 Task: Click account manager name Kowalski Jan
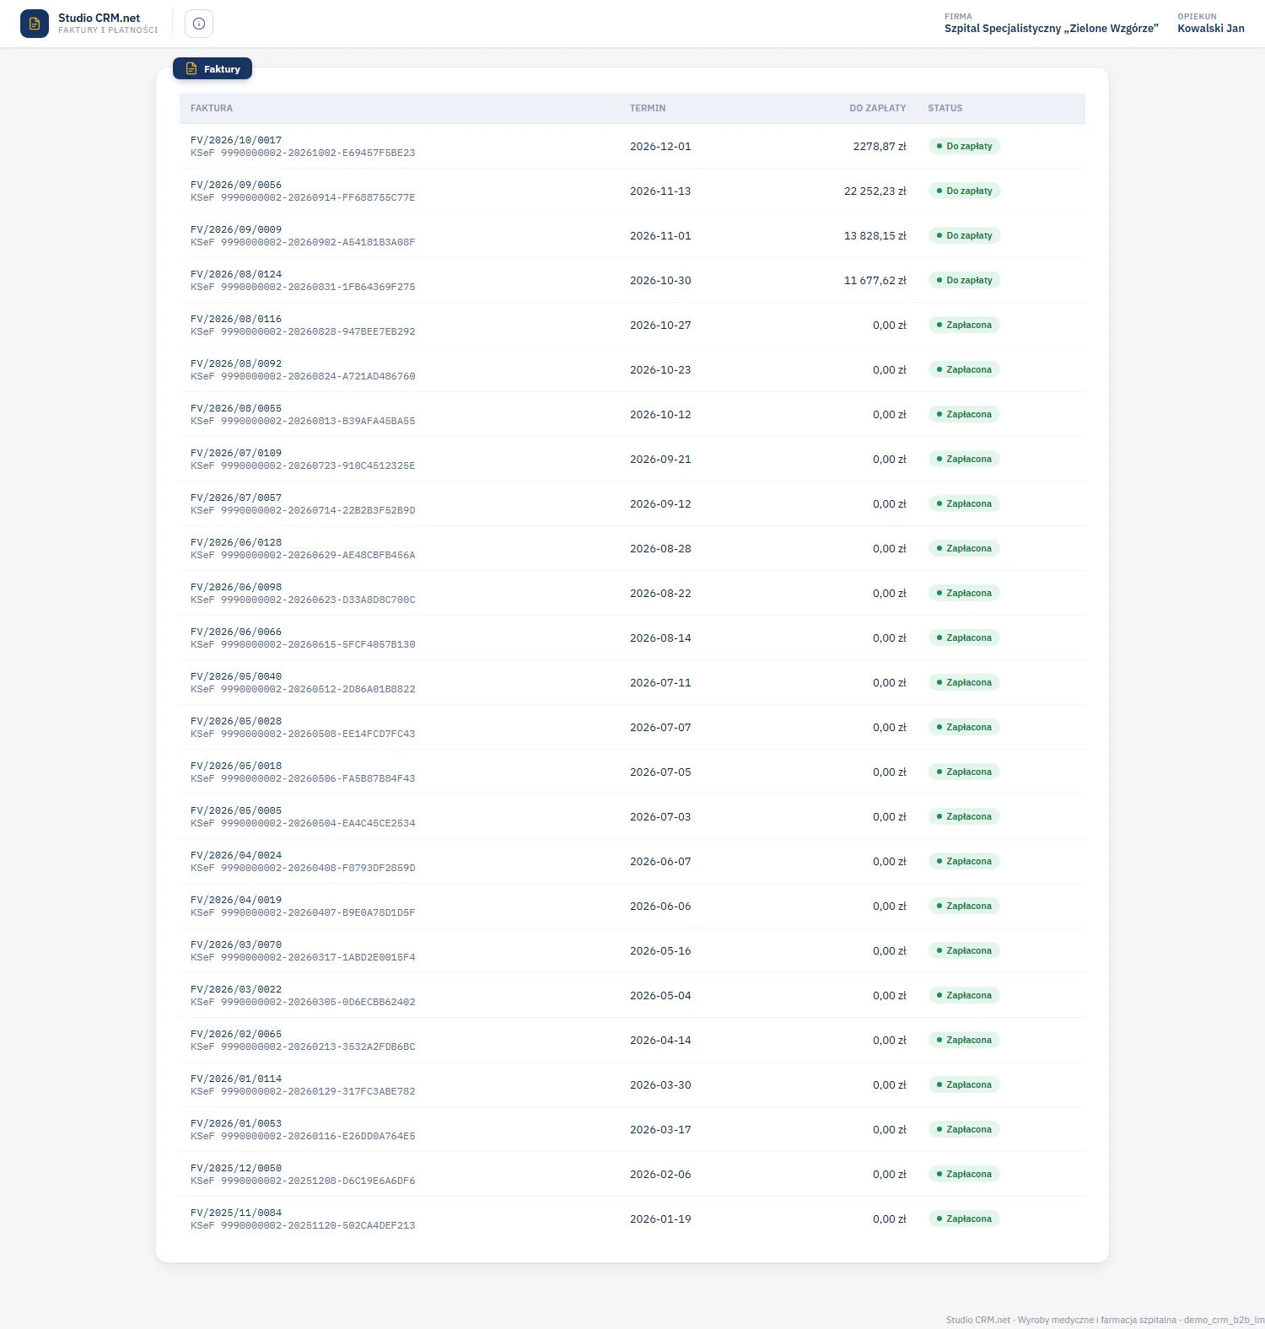coord(1211,29)
